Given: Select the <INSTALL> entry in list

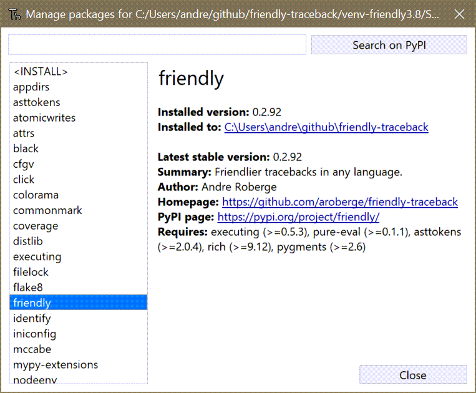Looking at the screenshot, I should click(x=79, y=72).
